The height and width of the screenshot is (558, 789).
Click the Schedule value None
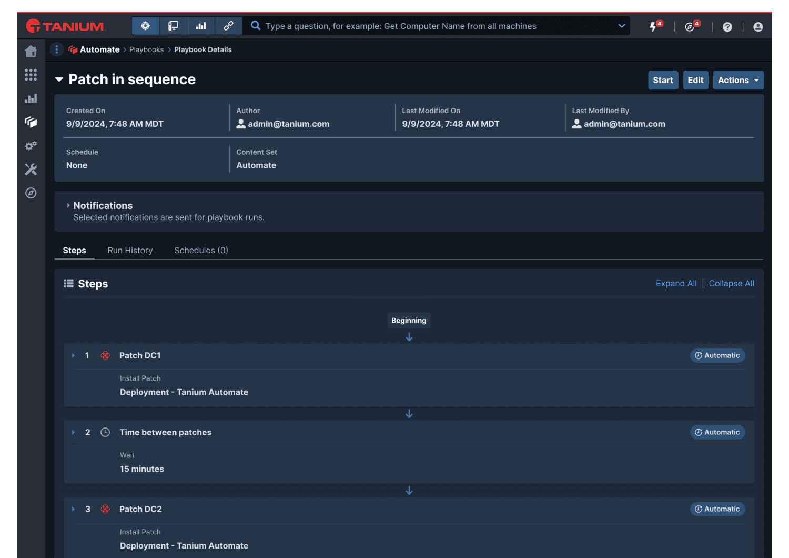[x=77, y=165]
